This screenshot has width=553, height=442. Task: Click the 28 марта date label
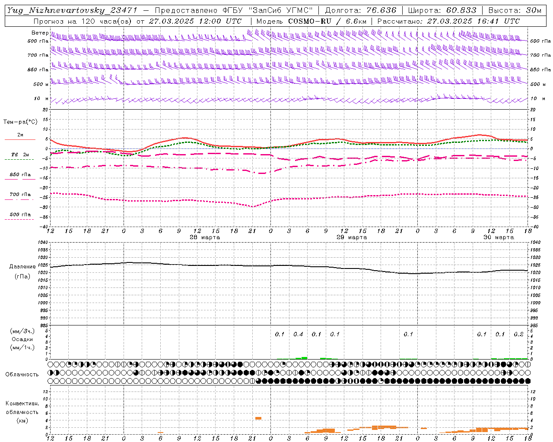click(205, 237)
